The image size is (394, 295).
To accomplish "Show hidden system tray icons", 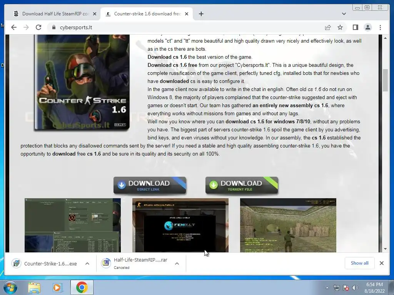I will click(327, 288).
